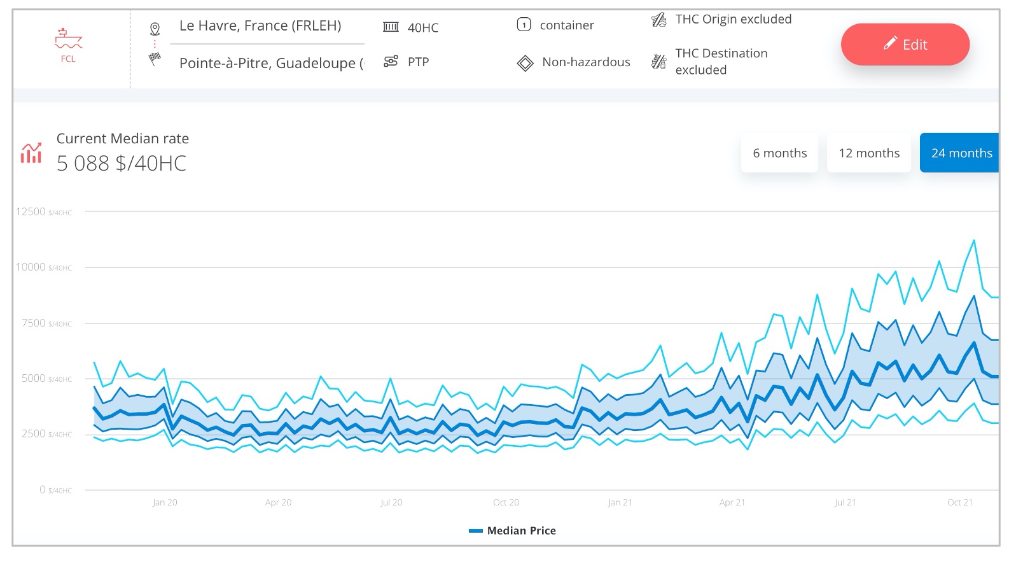Click the THC Destination excluded icon
Image resolution: width=1009 pixels, height=564 pixels.
[659, 62]
